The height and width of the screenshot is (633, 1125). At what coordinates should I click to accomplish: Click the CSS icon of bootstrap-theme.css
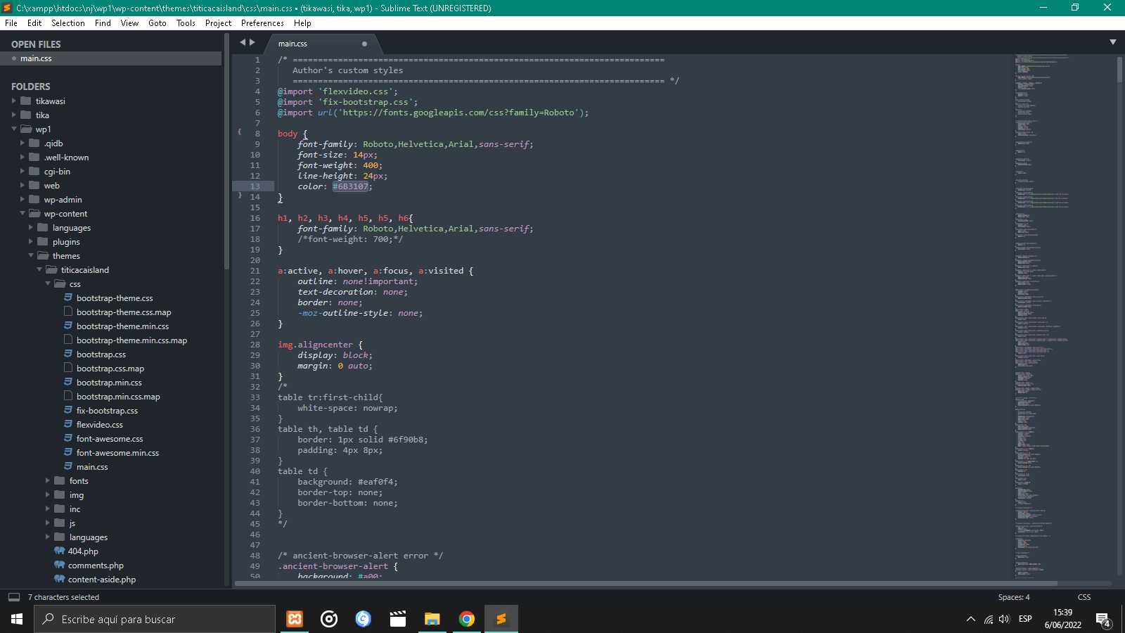click(x=68, y=298)
